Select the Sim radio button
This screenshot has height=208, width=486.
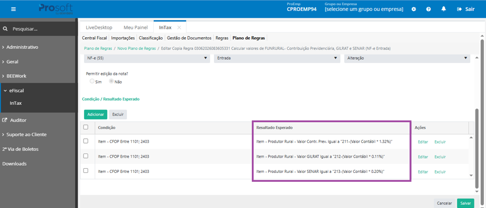[92, 81]
